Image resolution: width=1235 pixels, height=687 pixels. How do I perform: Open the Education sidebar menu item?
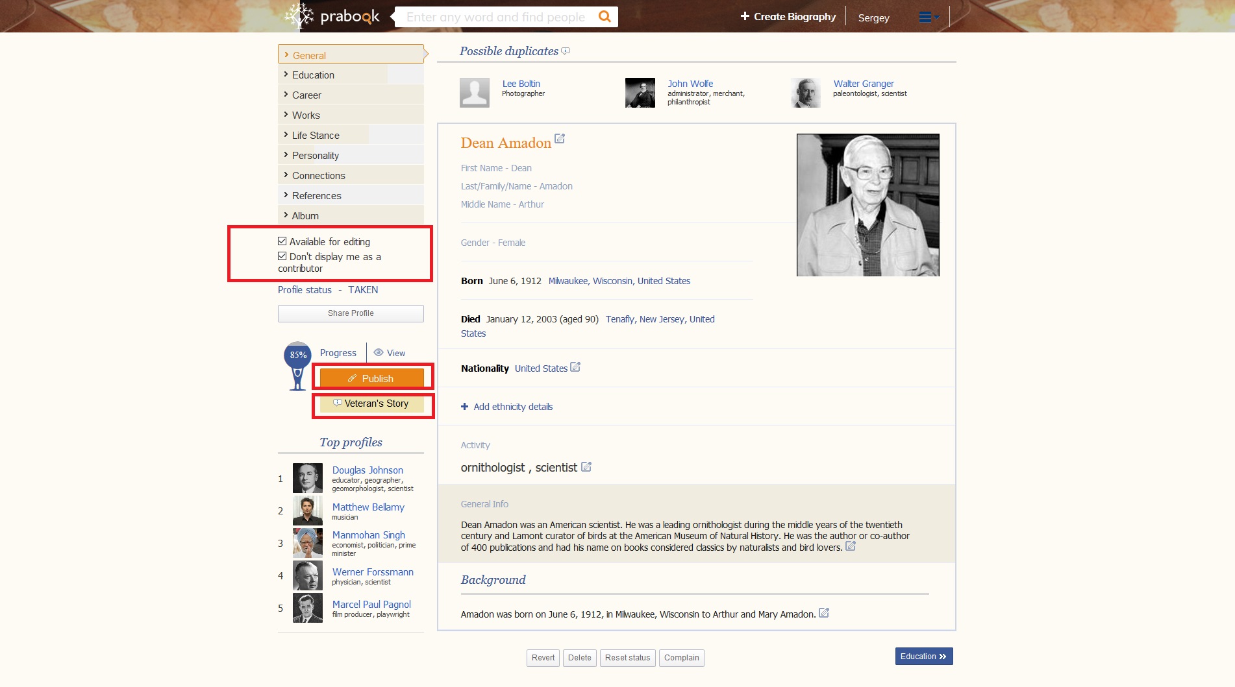(x=351, y=75)
